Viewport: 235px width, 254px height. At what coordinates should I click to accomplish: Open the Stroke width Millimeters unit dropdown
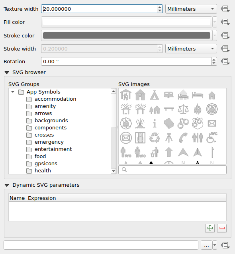[191, 49]
